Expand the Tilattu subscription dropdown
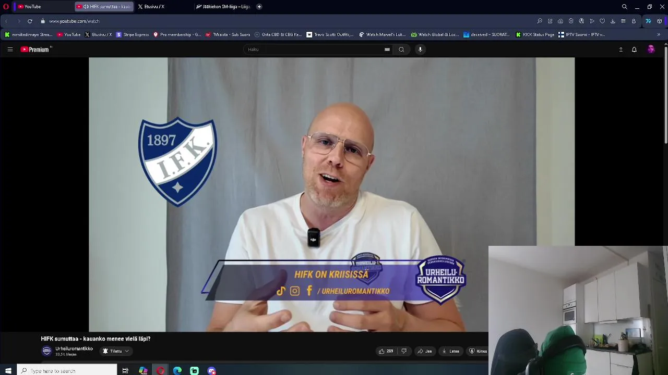The image size is (668, 375). (x=116, y=351)
